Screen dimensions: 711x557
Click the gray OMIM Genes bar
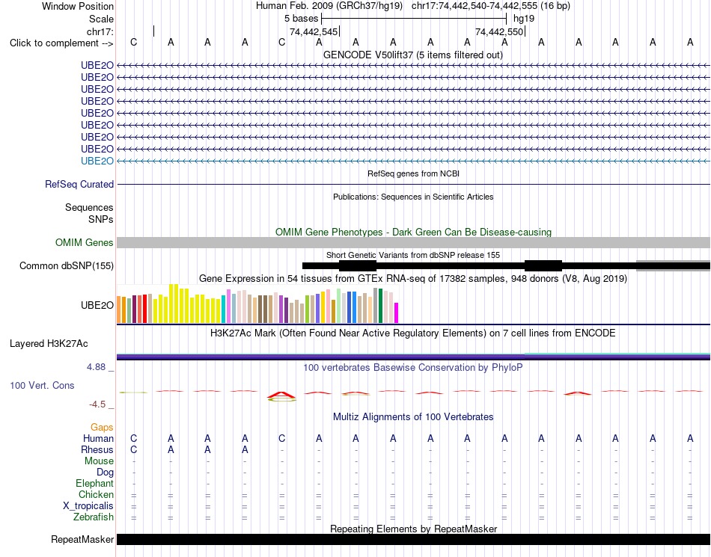pyautogui.click(x=413, y=243)
